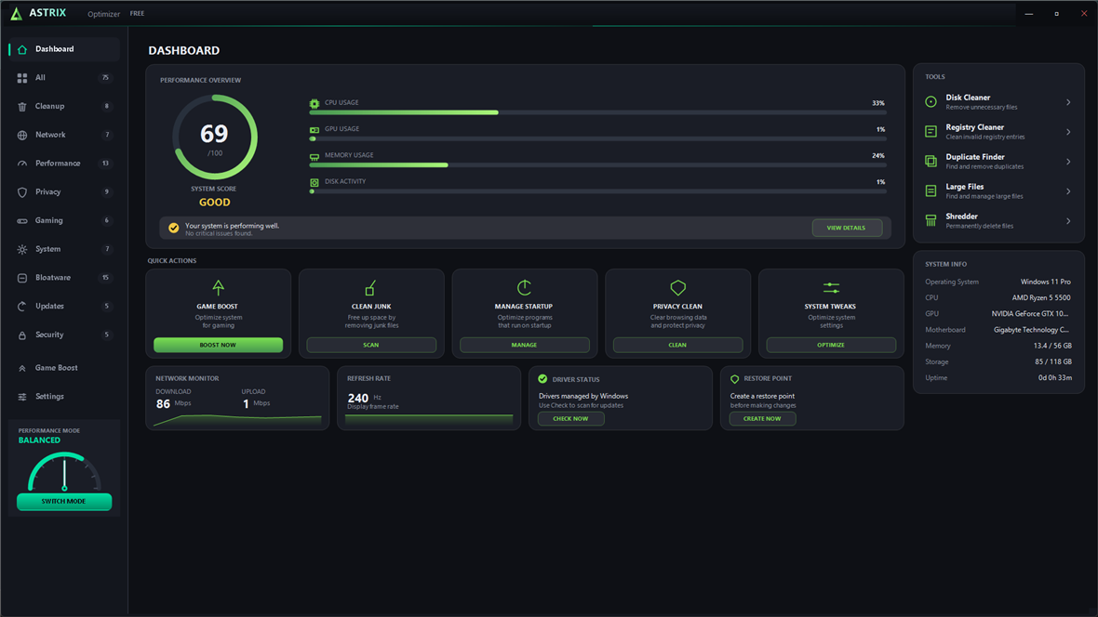This screenshot has width=1098, height=617.
Task: Open the Settings page
Action: (x=63, y=397)
